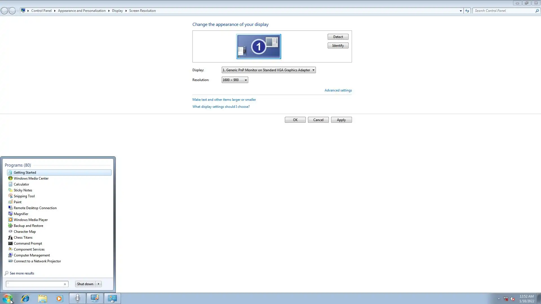
Task: Select Calculator in the Programs list
Action: click(21, 184)
